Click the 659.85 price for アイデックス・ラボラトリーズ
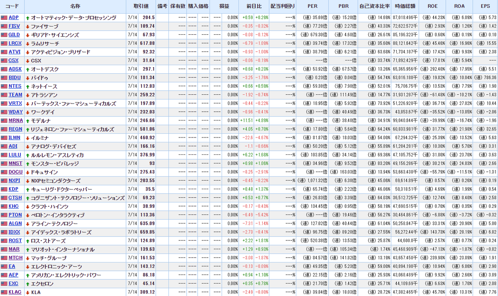 click(147, 232)
